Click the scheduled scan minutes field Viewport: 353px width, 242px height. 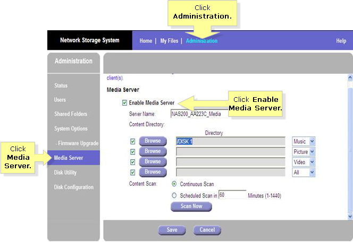click(232, 195)
